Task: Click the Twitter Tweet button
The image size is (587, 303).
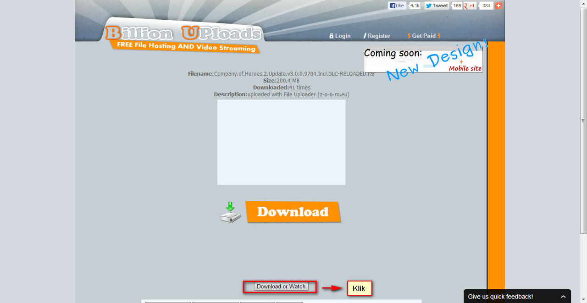Action: [437, 6]
